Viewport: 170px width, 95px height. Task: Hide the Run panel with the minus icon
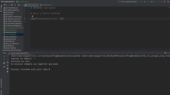coord(168,53)
